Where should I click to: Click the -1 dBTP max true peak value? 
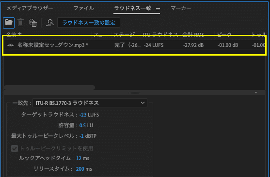tap(81, 136)
